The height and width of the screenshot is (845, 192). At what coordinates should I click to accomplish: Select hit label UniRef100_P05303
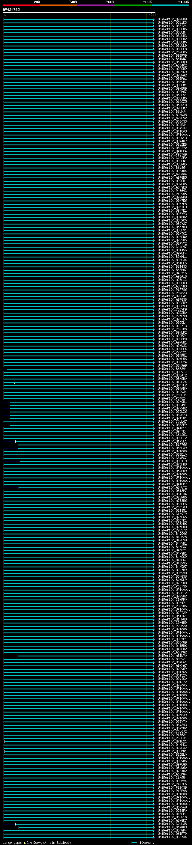(x=172, y=507)
